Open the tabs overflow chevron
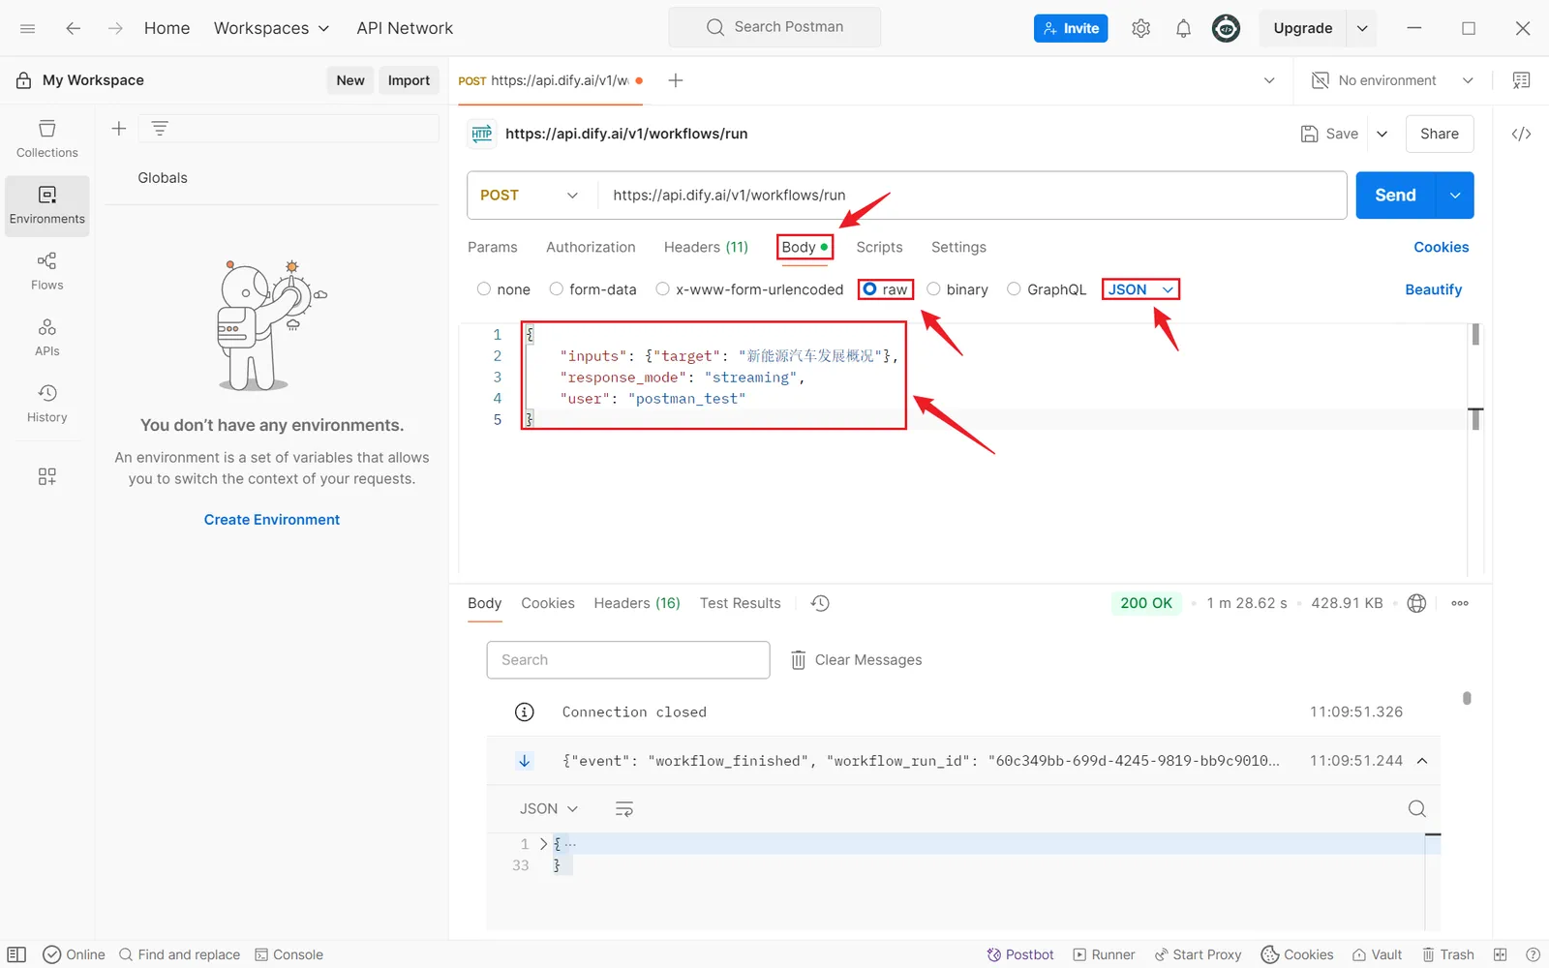 coord(1269,80)
